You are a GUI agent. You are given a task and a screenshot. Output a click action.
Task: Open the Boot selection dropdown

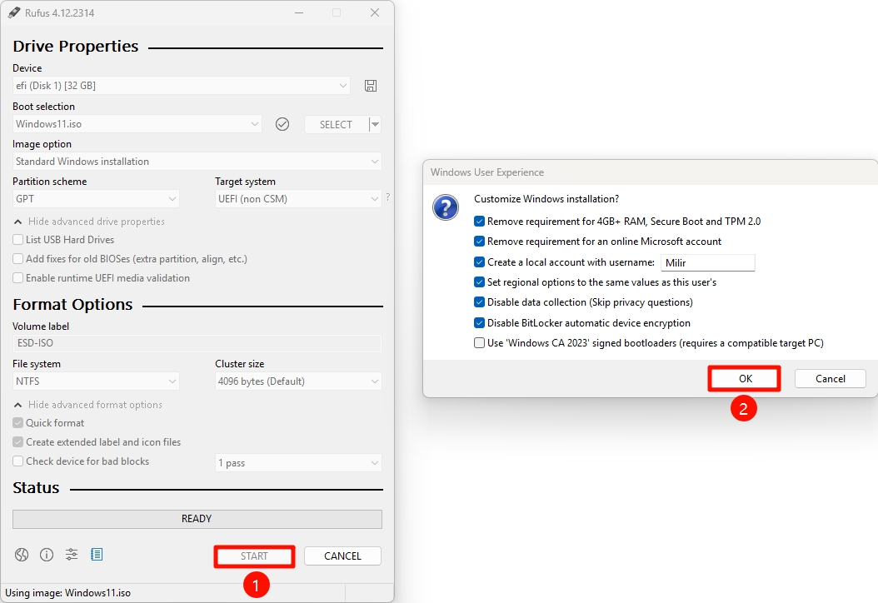137,124
